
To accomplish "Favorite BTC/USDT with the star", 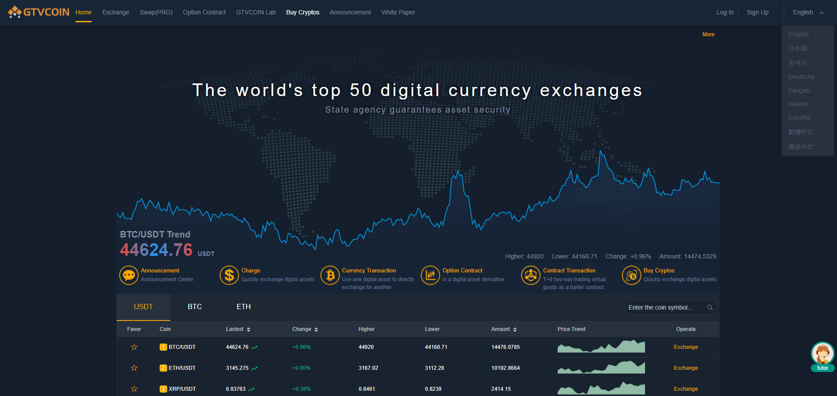I will coord(134,347).
